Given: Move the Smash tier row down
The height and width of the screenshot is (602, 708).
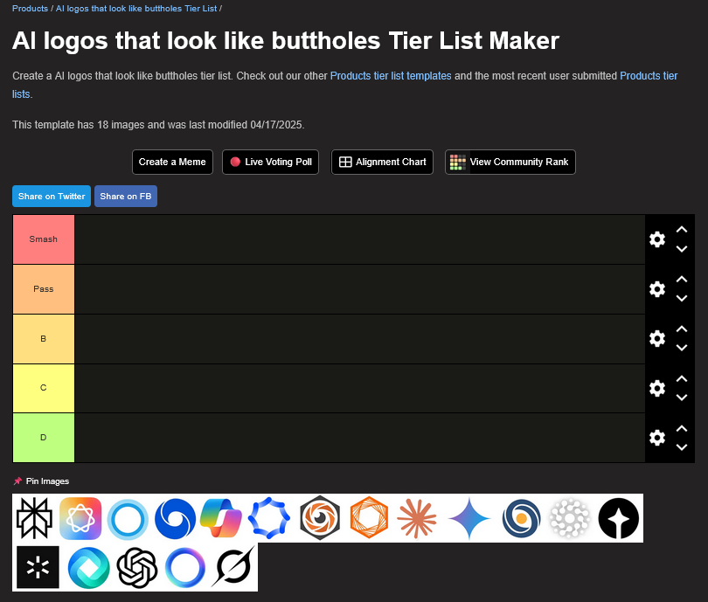Looking at the screenshot, I should pyautogui.click(x=682, y=249).
